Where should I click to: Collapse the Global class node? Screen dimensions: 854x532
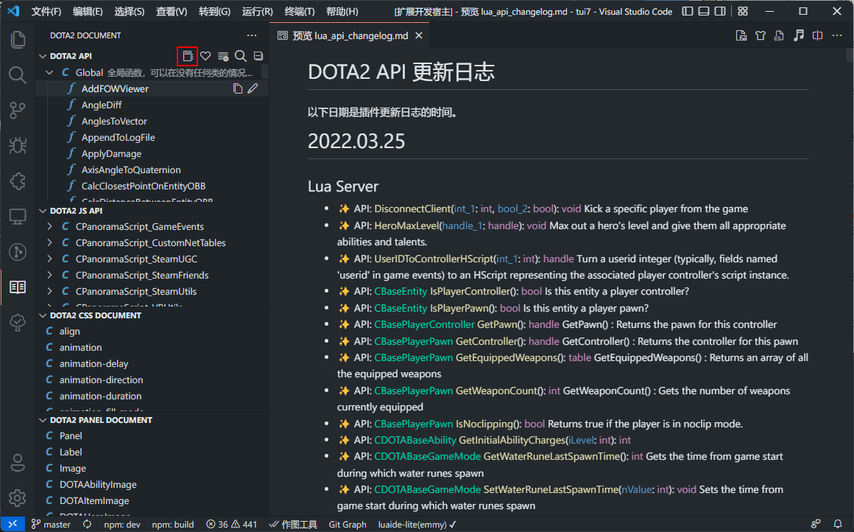(x=49, y=72)
